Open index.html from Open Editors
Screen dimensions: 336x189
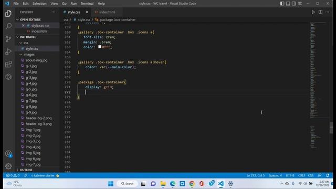pos(39,31)
